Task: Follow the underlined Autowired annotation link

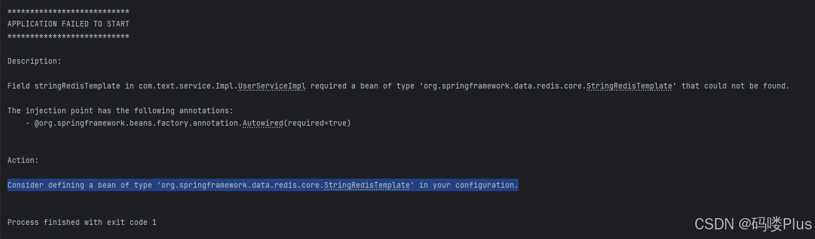Action: point(263,123)
